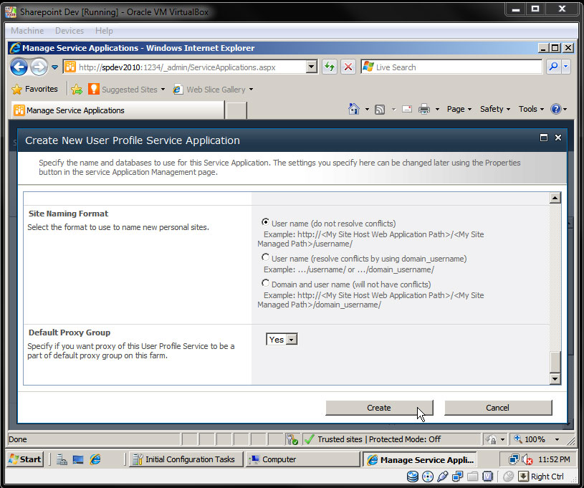584x488 pixels.
Task: Open the Default Proxy Group Yes dropdown
Action: click(282, 340)
